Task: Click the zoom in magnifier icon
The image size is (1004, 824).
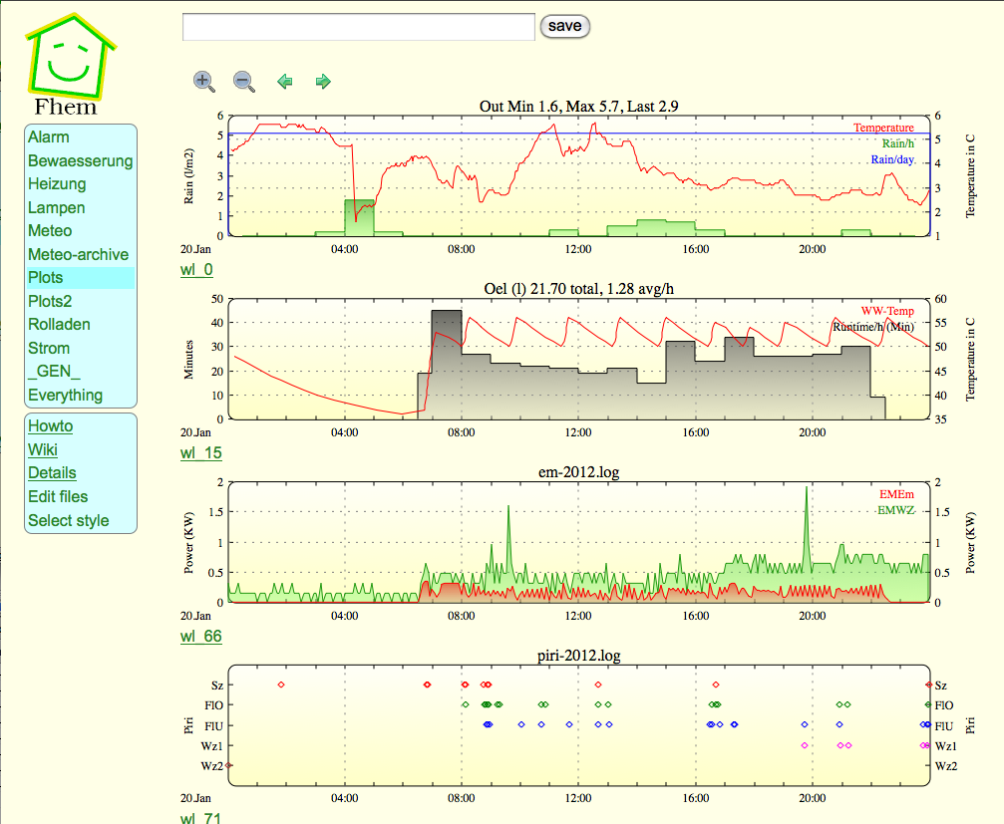Action: click(x=204, y=82)
